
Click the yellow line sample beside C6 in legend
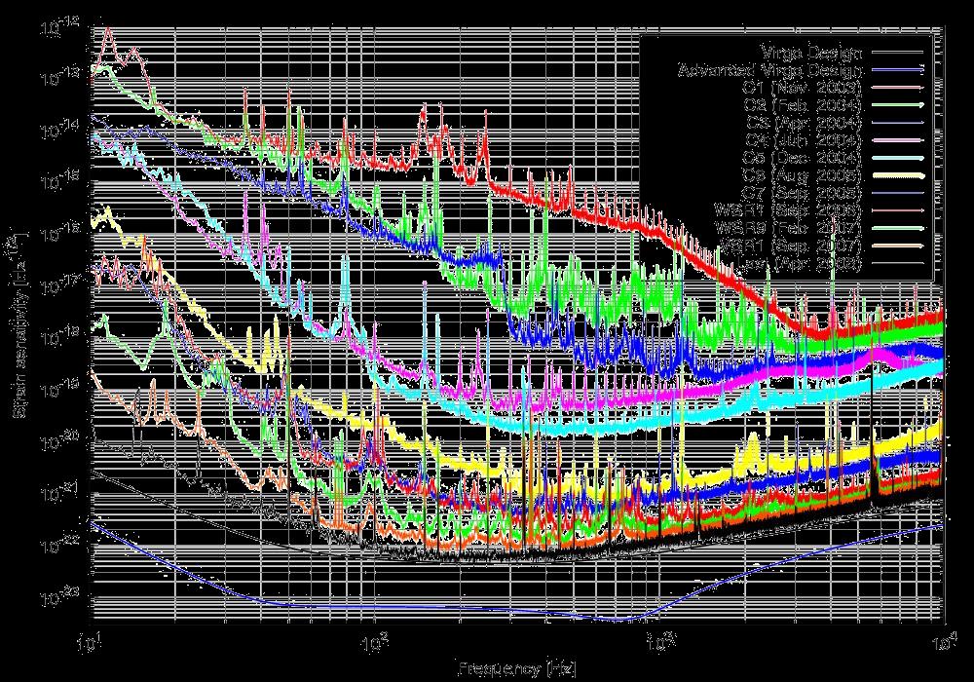898,175
